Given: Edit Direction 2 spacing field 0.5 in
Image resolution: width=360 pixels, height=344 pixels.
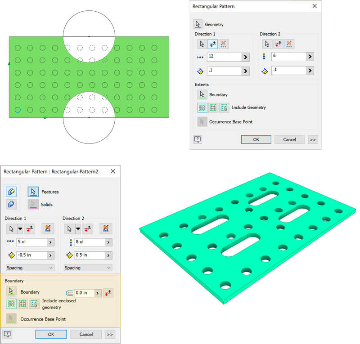Looking at the screenshot, I should [90, 255].
